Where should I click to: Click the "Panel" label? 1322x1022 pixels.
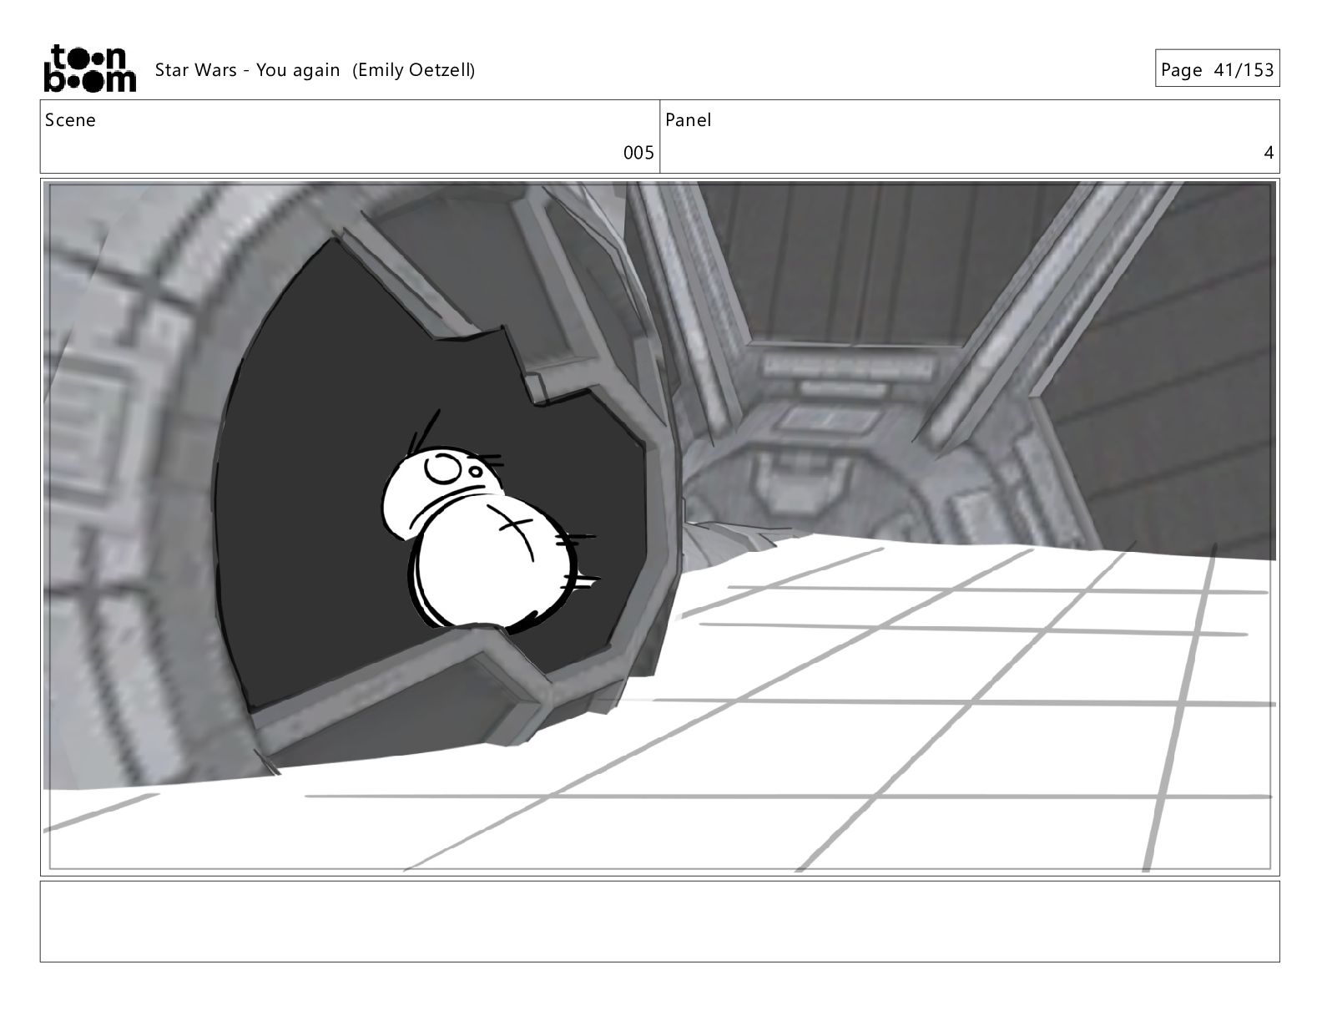[689, 120]
